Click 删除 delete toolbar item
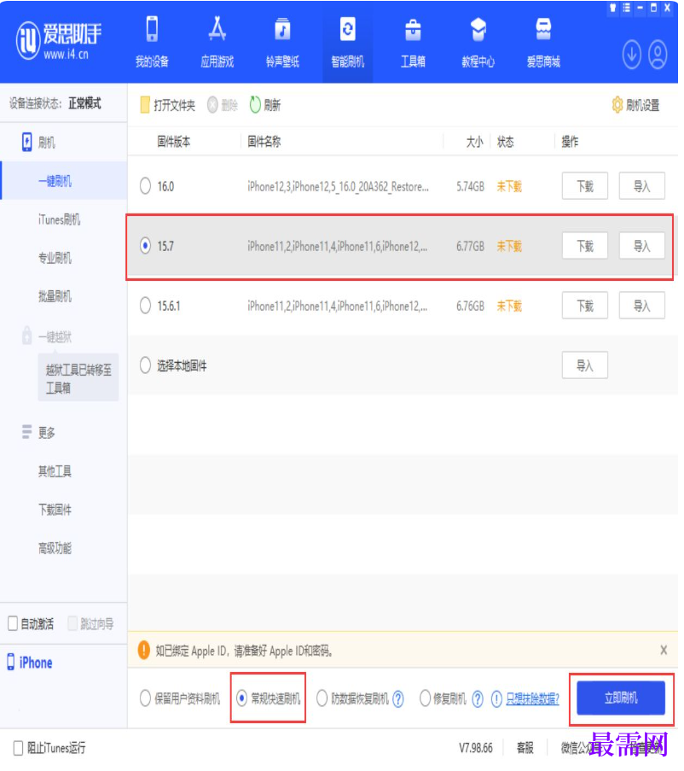The image size is (684, 771). (223, 105)
